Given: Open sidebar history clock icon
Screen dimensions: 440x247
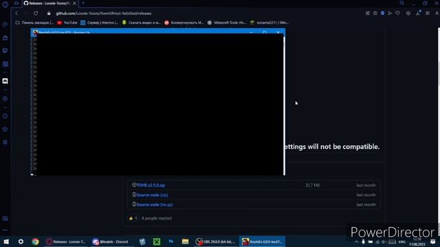Looking at the screenshot, I should [5, 116].
